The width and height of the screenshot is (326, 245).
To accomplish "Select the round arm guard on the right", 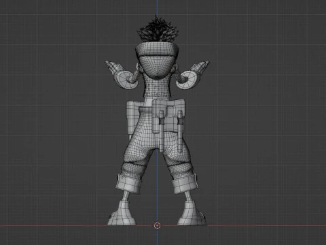I will 188,80.
